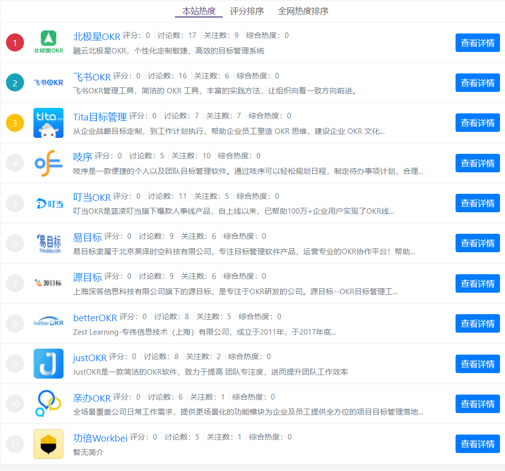The height and width of the screenshot is (471, 505).
Task: Click the 融云北极星OKR description text
Action: point(168,51)
